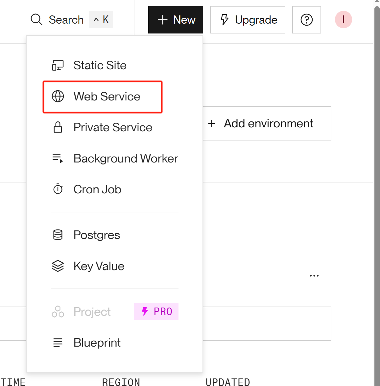Select Blueprint from the menu
Image resolution: width=380 pixels, height=386 pixels.
click(115, 343)
